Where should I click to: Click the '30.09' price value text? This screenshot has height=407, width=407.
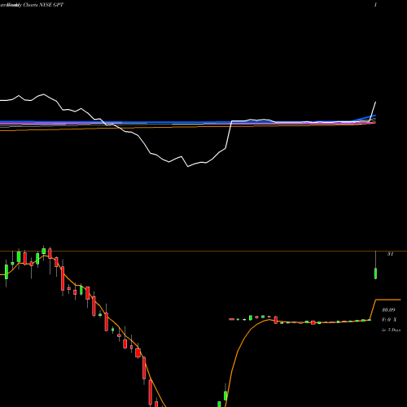point(388,309)
